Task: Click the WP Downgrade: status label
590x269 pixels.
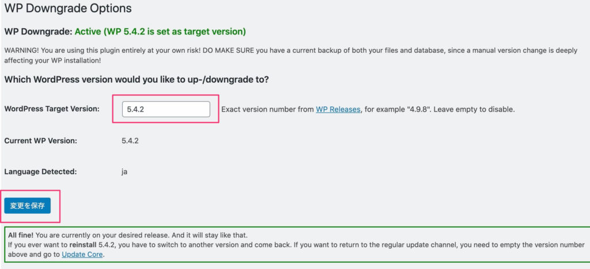Action: point(38,32)
